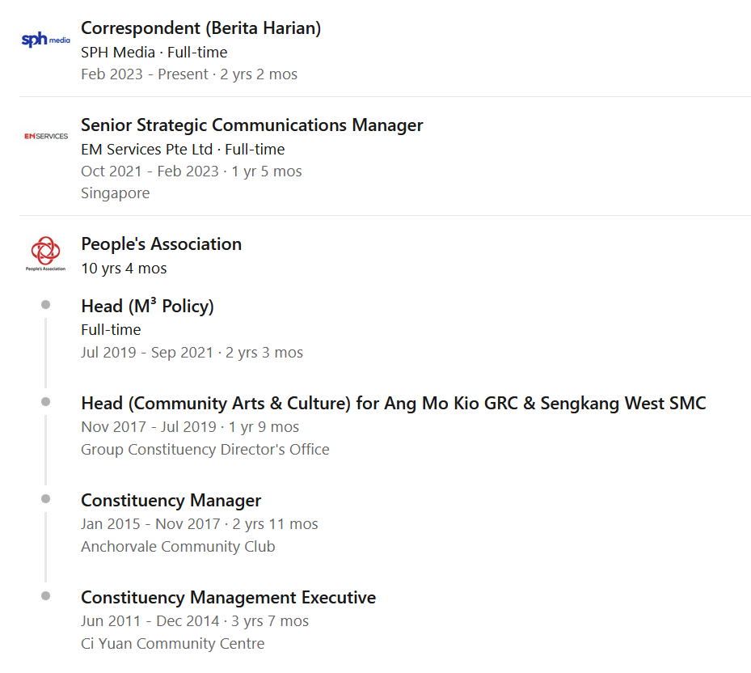
Task: Click the EM Services Pte Ltd text
Action: point(146,150)
